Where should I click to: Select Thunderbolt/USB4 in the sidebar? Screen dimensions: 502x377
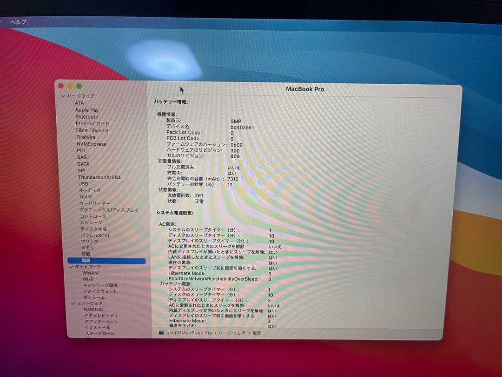(x=100, y=177)
